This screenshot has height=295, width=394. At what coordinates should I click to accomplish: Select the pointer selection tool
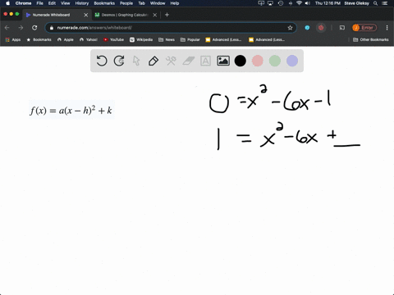point(136,61)
